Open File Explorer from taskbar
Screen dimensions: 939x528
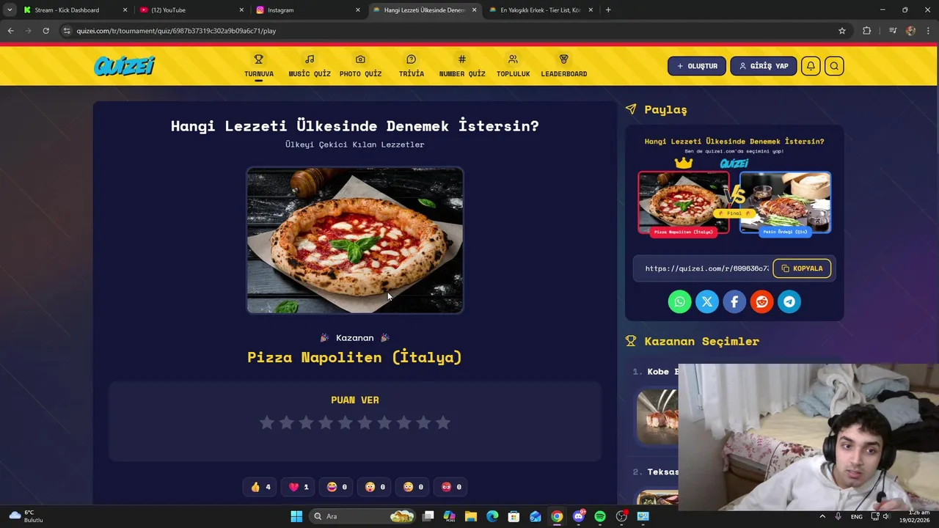pyautogui.click(x=471, y=516)
